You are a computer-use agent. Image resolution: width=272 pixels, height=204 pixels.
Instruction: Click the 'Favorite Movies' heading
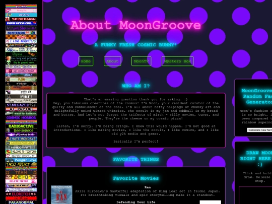(136, 178)
